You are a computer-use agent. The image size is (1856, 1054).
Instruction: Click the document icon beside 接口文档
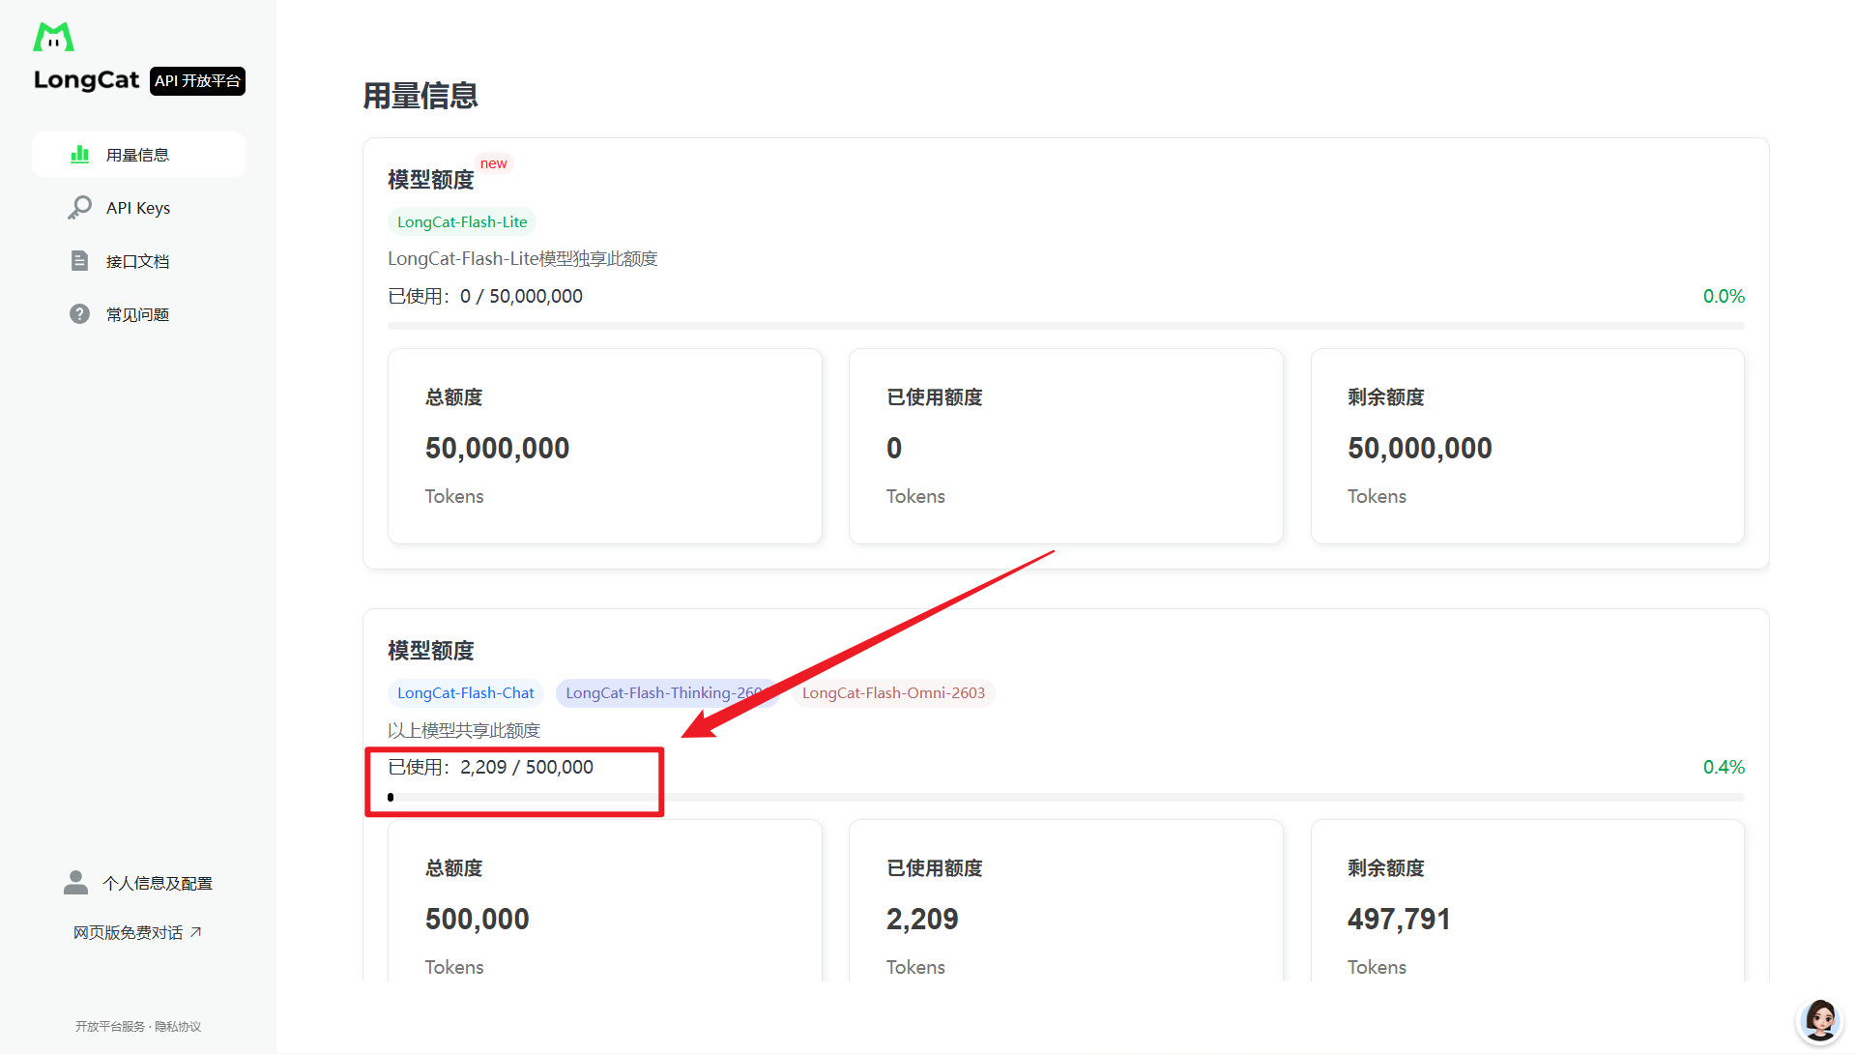[79, 261]
